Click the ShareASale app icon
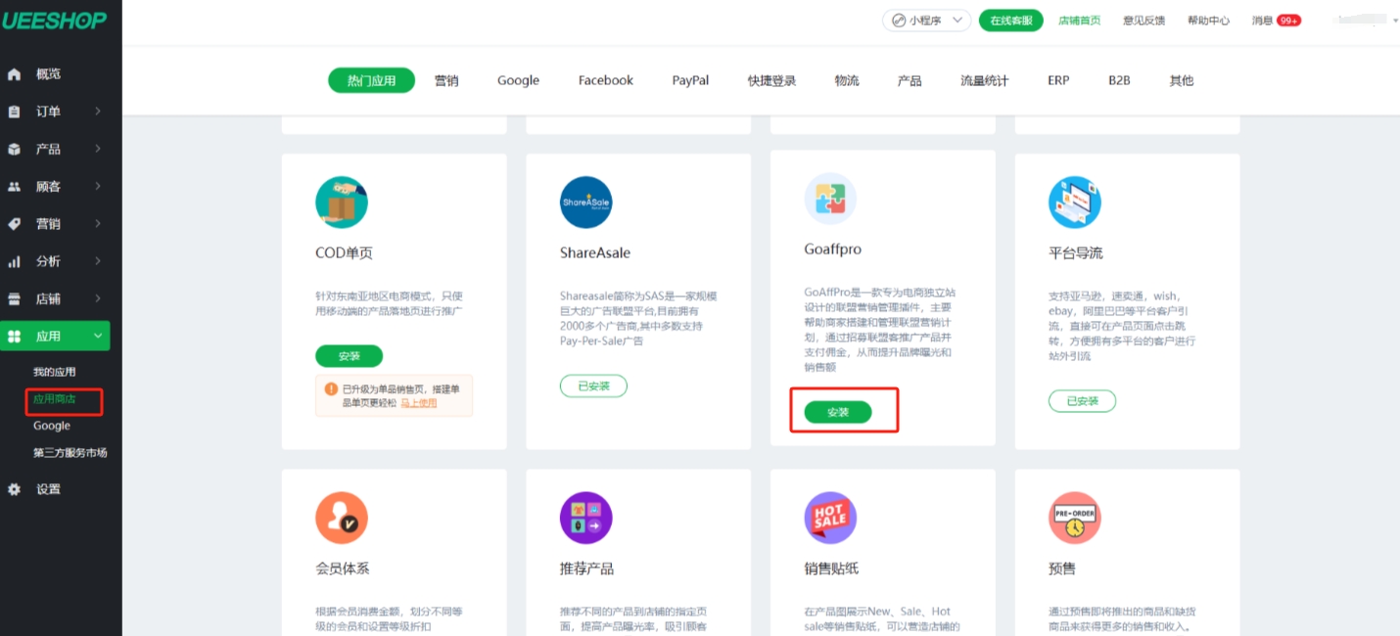Viewport: 1400px width, 636px height. pyautogui.click(x=586, y=203)
